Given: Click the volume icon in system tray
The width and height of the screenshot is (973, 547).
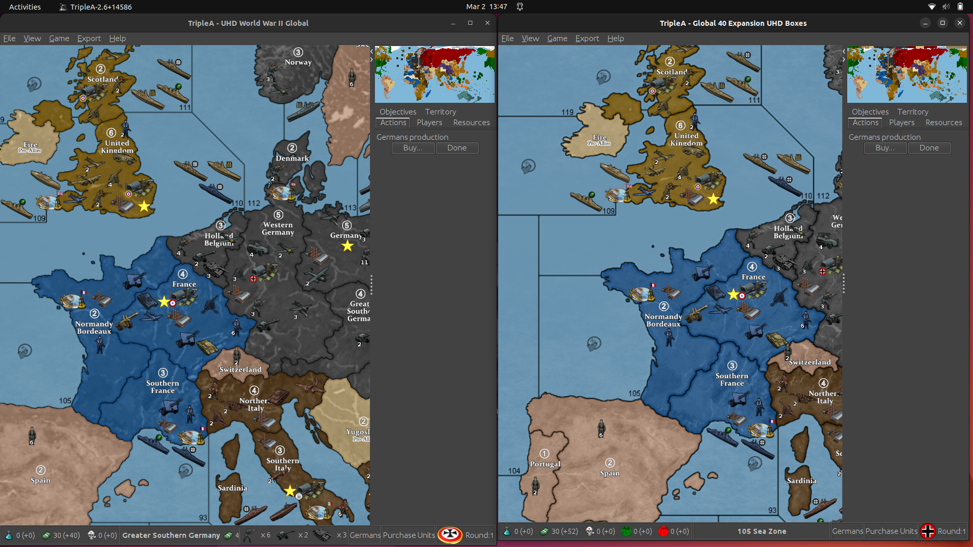Looking at the screenshot, I should [946, 7].
